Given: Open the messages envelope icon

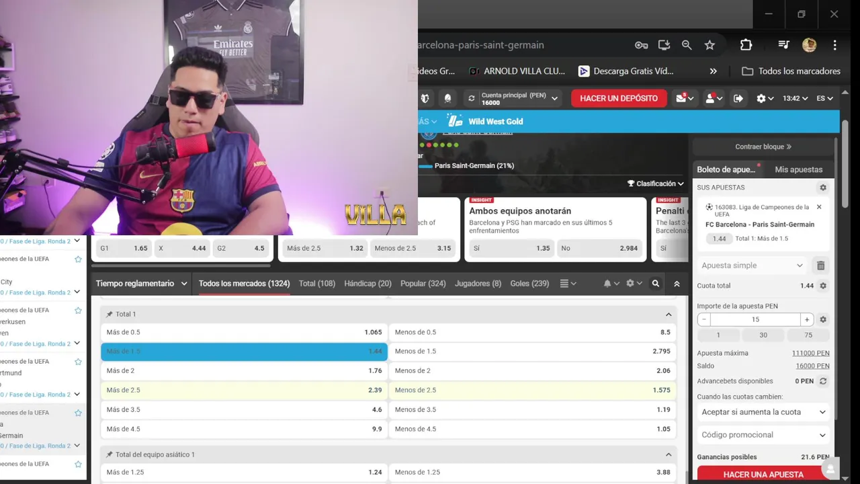Looking at the screenshot, I should [x=685, y=98].
